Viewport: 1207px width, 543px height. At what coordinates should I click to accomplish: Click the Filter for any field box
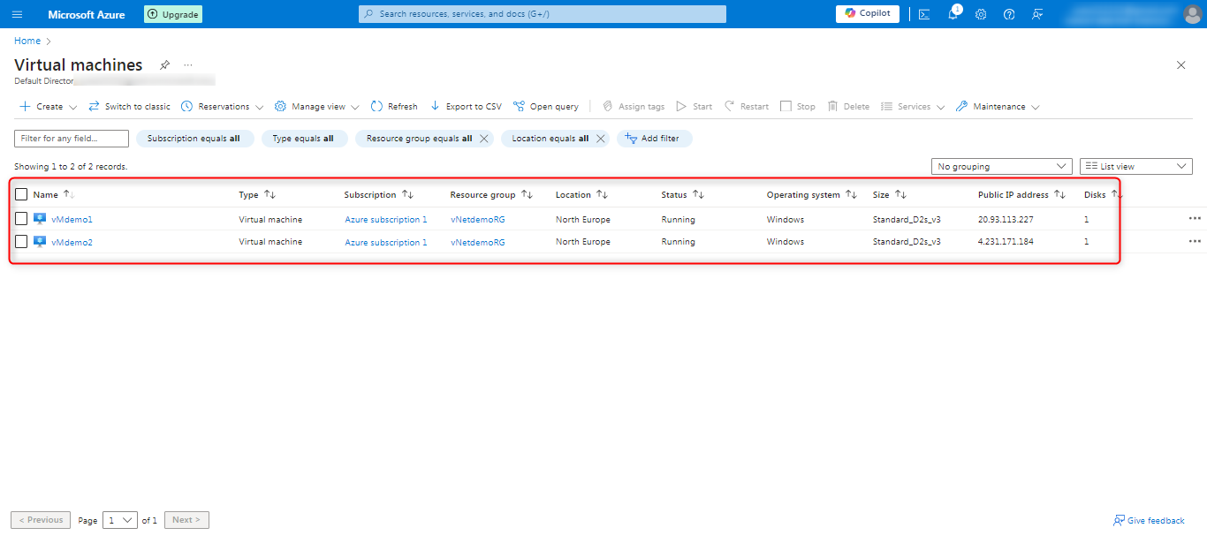[72, 139]
